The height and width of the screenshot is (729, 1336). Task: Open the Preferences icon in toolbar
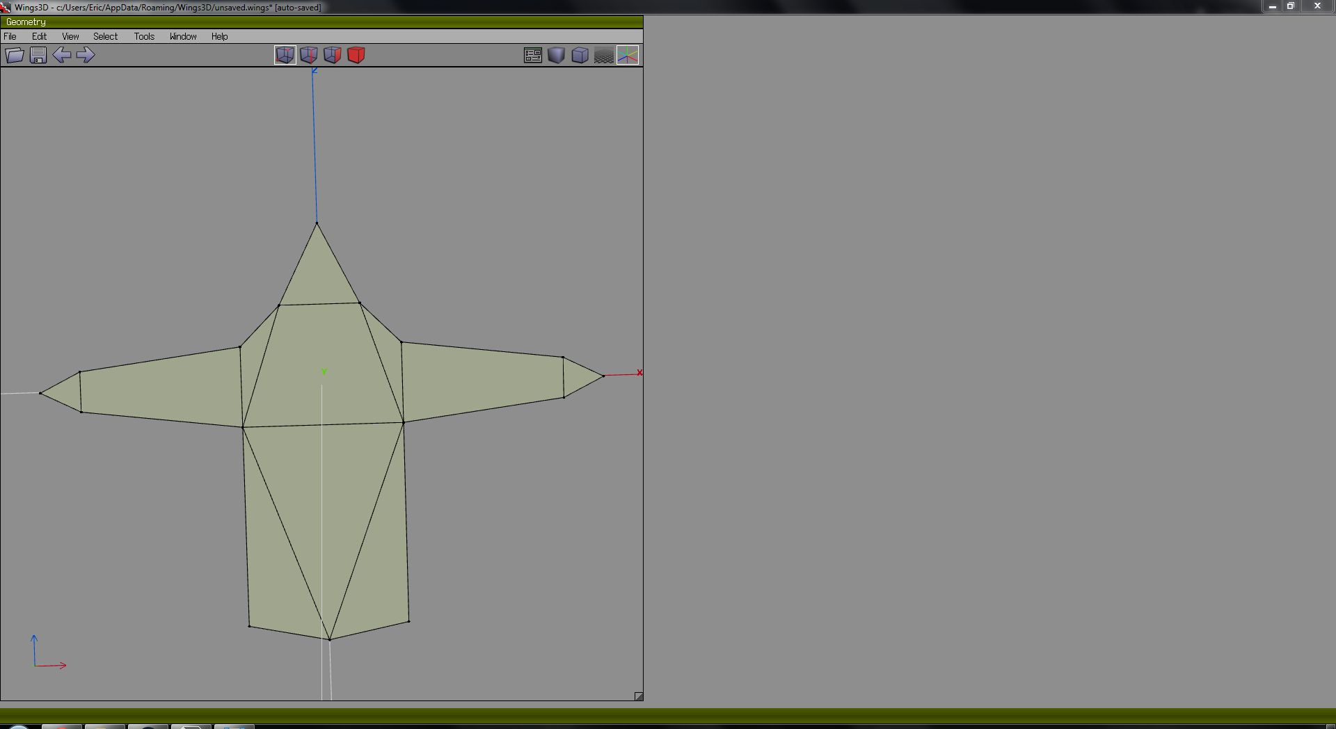pyautogui.click(x=533, y=55)
